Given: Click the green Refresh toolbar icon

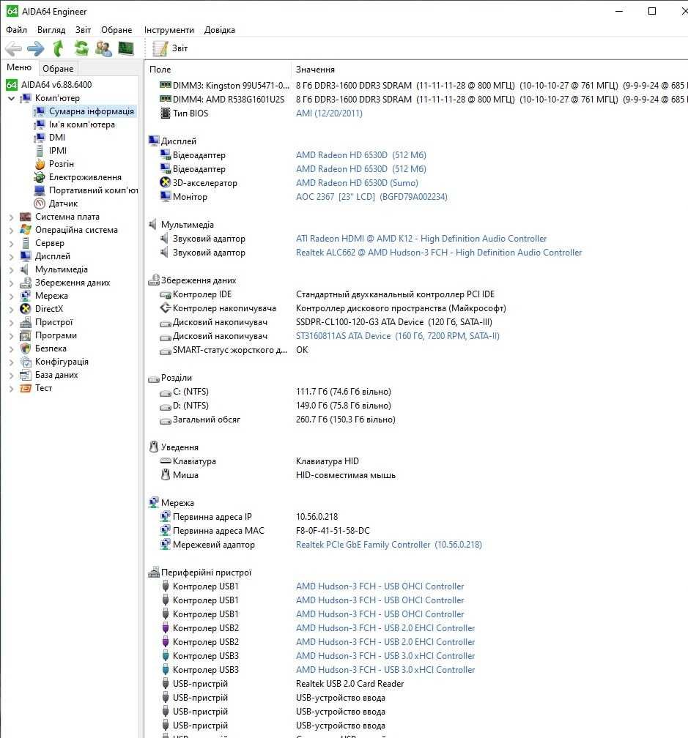Looking at the screenshot, I should pos(81,48).
